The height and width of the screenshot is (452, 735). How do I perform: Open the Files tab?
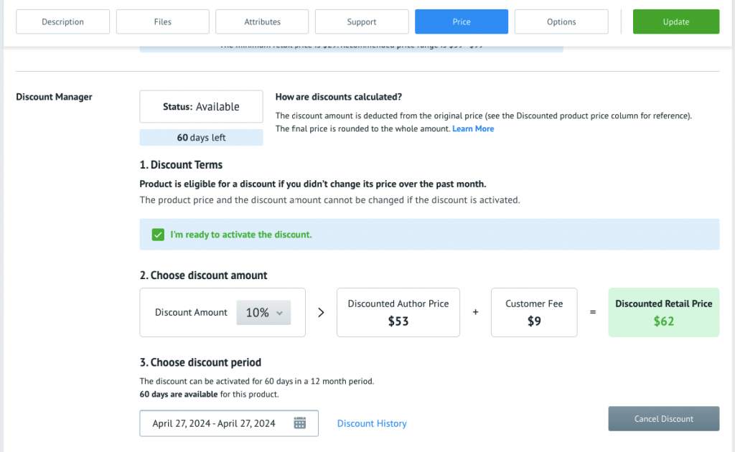163,22
